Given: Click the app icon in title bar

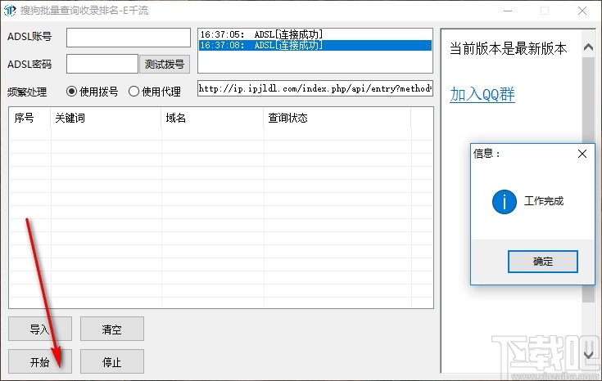Looking at the screenshot, I should coord(10,11).
